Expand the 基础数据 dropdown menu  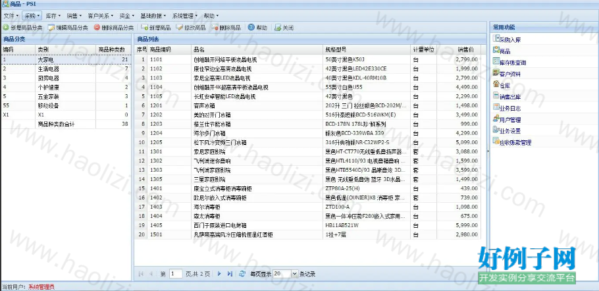tap(153, 16)
